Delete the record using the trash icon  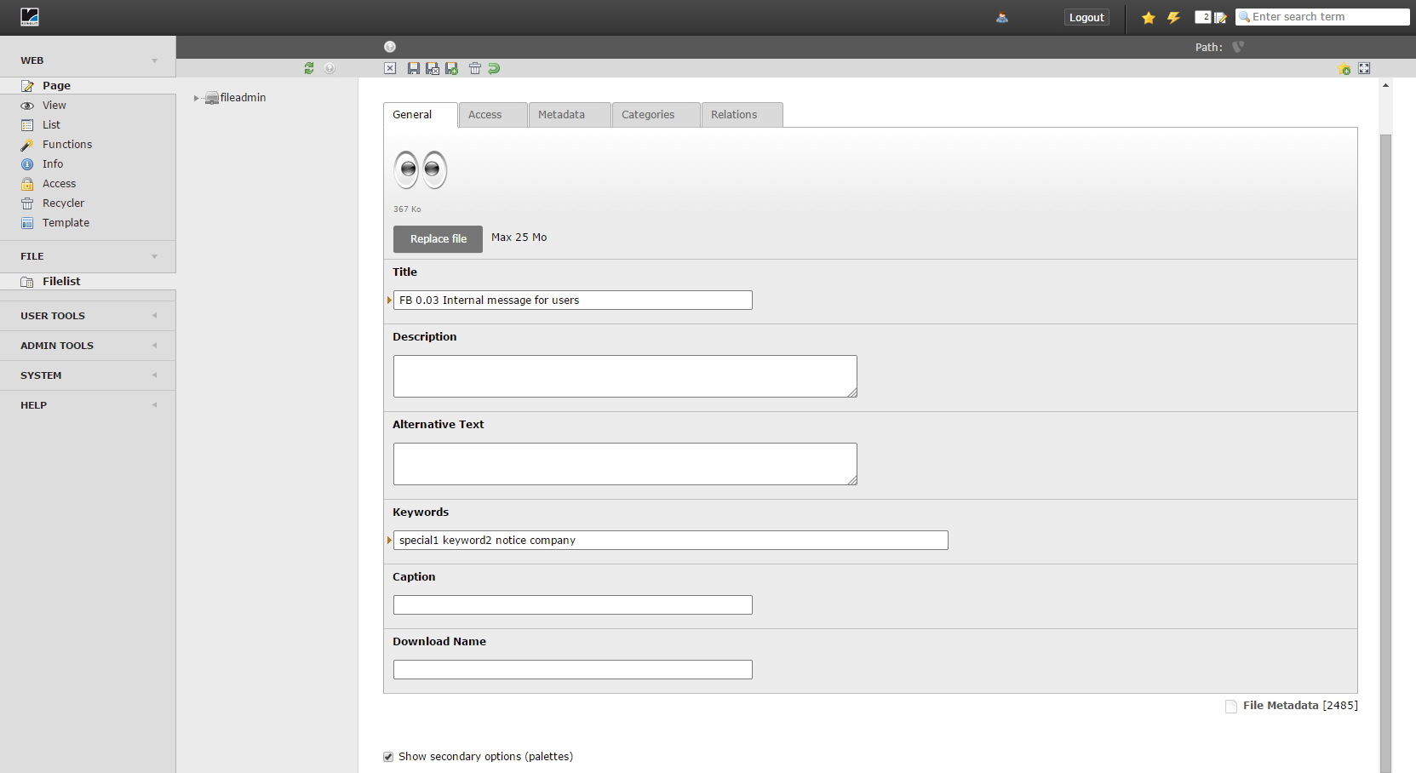tap(475, 68)
